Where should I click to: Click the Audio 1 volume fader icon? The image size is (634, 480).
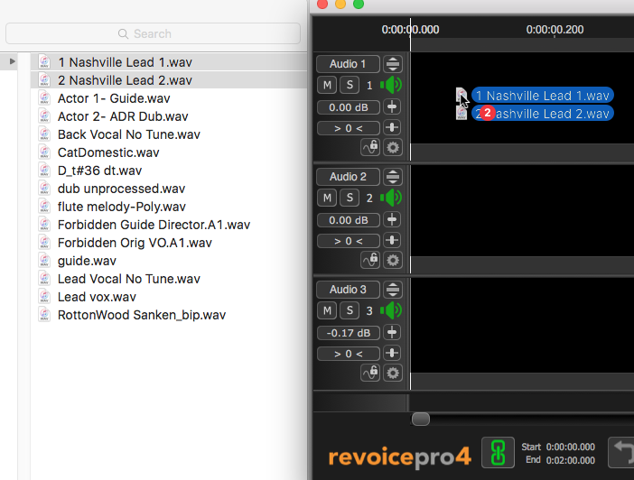point(393,106)
